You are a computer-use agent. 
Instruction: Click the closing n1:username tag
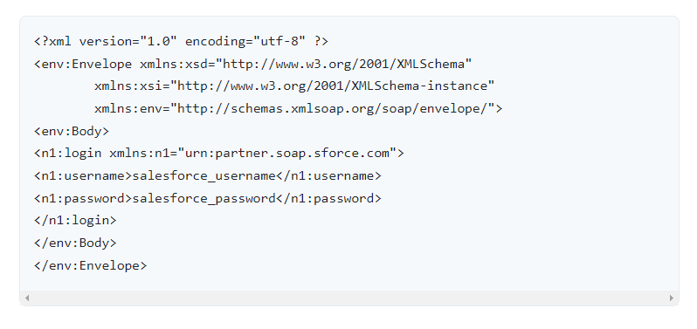(328, 176)
